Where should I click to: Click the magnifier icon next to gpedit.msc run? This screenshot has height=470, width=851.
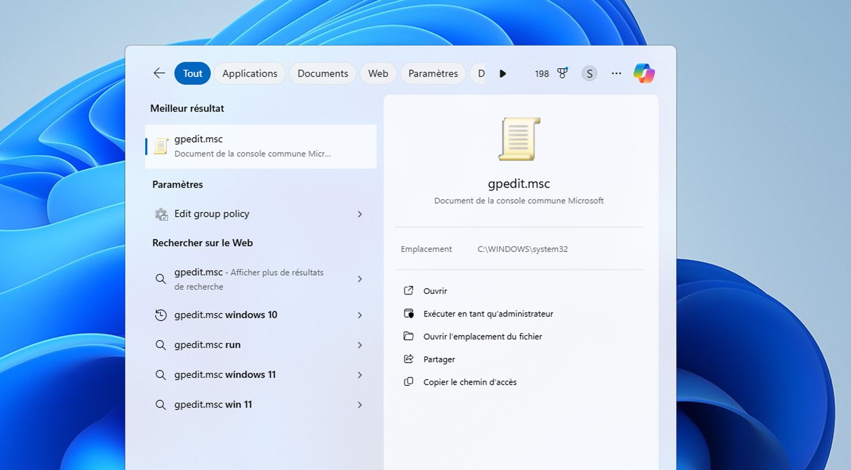pyautogui.click(x=161, y=345)
